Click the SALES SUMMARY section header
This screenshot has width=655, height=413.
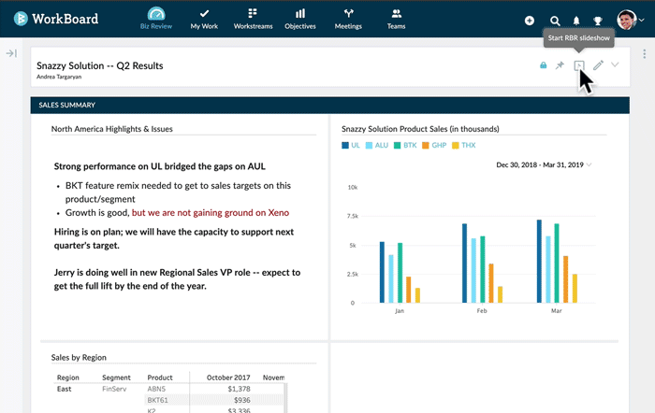(x=330, y=106)
